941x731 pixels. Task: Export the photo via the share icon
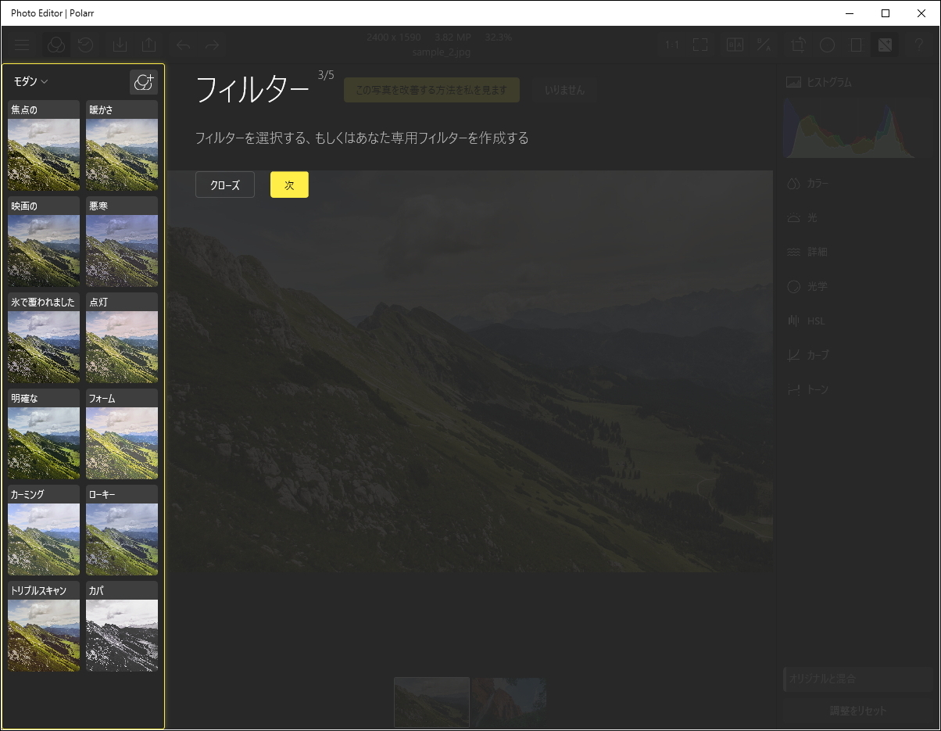149,45
